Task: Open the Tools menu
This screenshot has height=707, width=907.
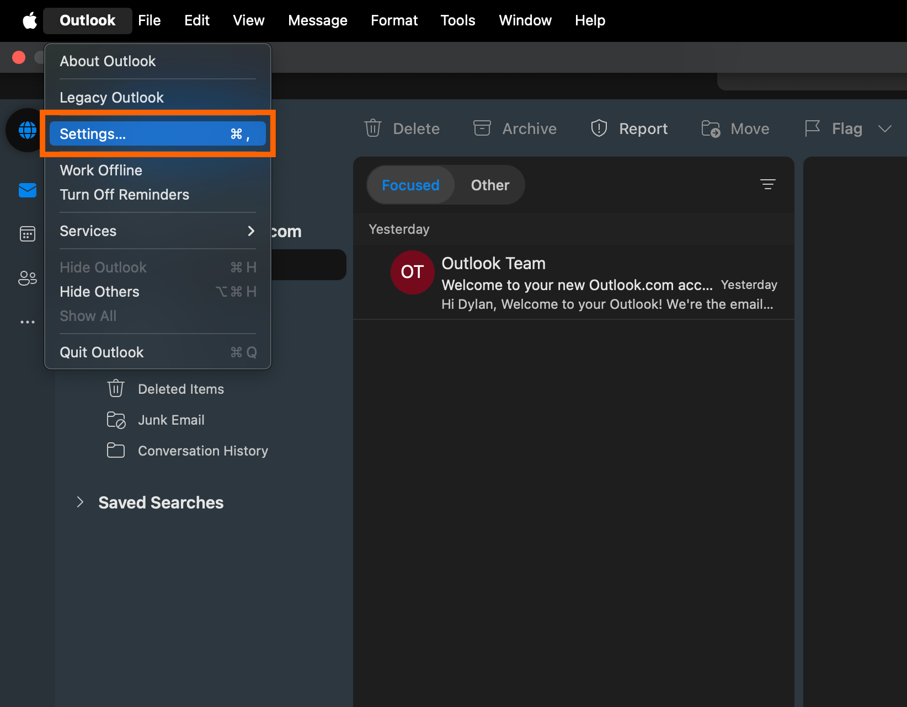Action: pyautogui.click(x=458, y=20)
